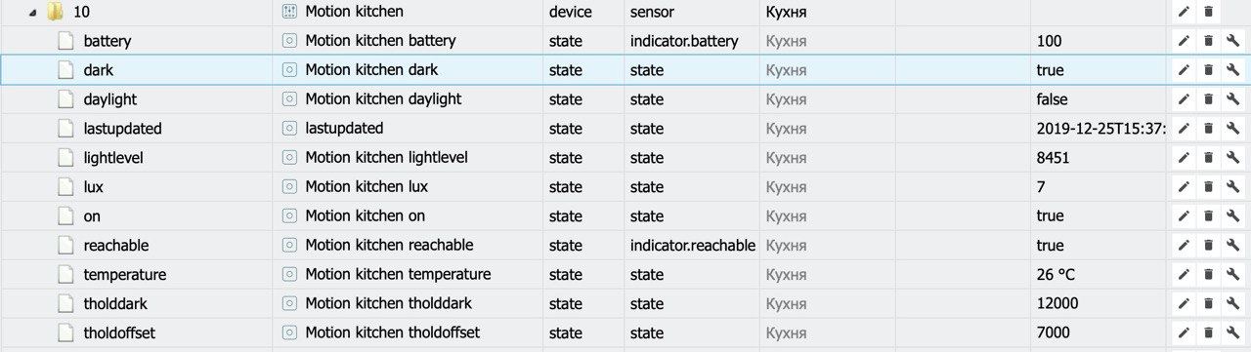The width and height of the screenshot is (1251, 352).
Task: Edit the battery state object
Action: coord(1184,41)
